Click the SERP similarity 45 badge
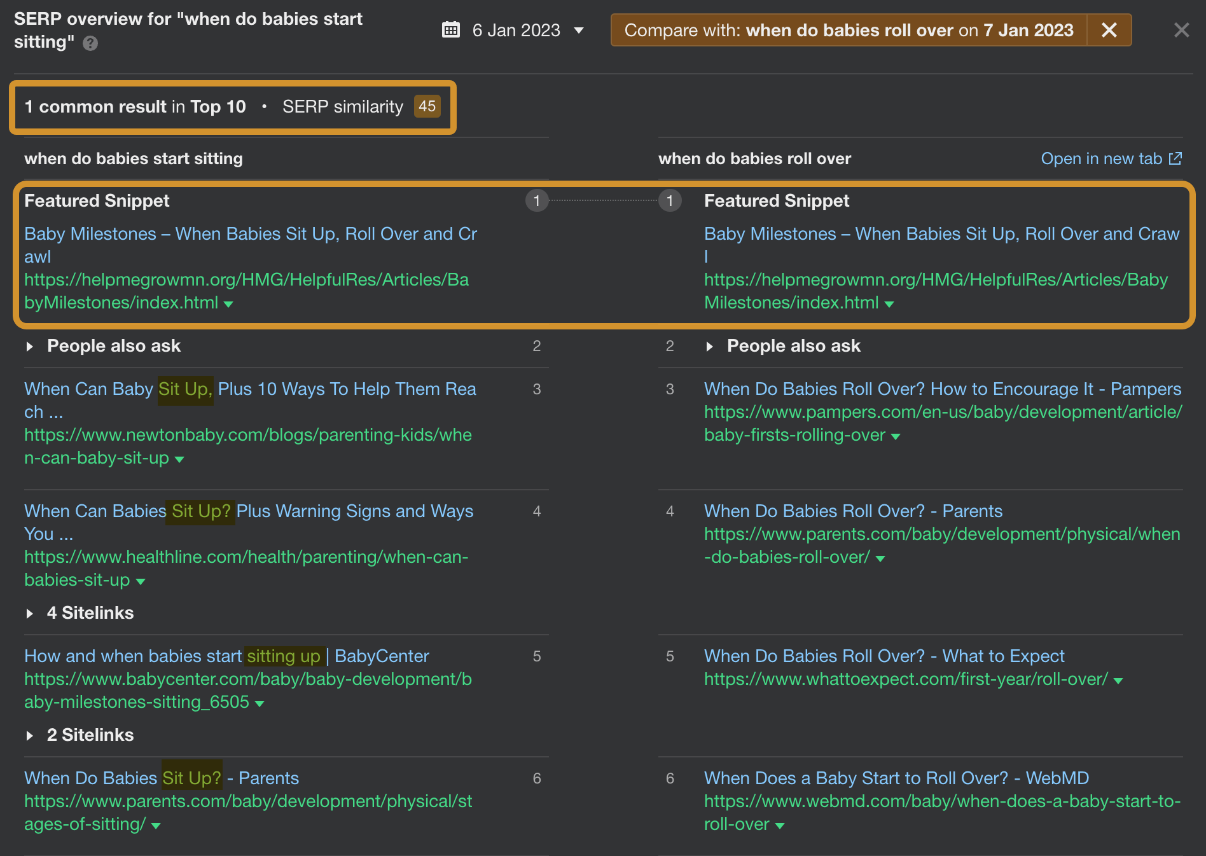 (426, 107)
